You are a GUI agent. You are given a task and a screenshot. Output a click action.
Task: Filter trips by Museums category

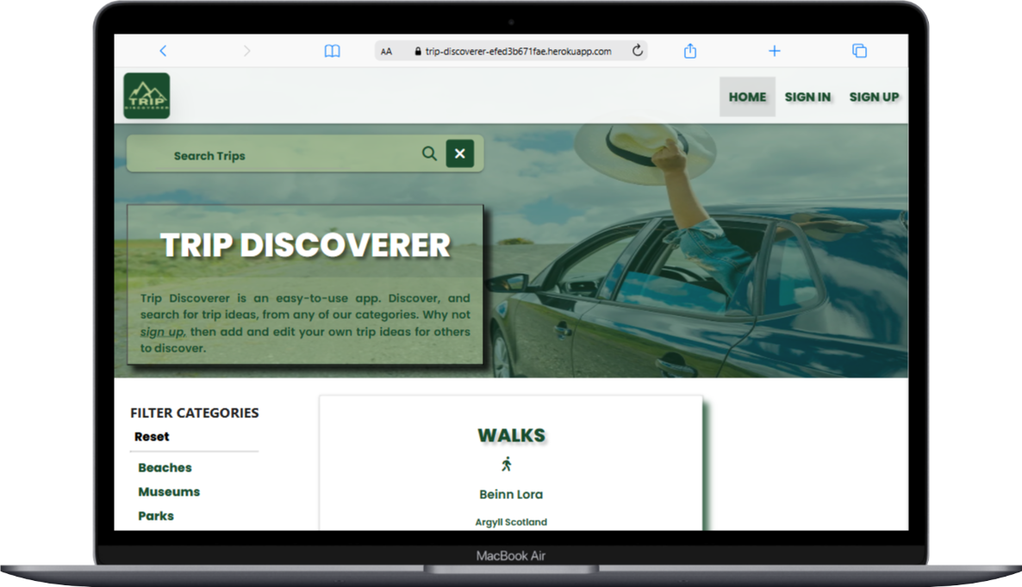(x=169, y=492)
